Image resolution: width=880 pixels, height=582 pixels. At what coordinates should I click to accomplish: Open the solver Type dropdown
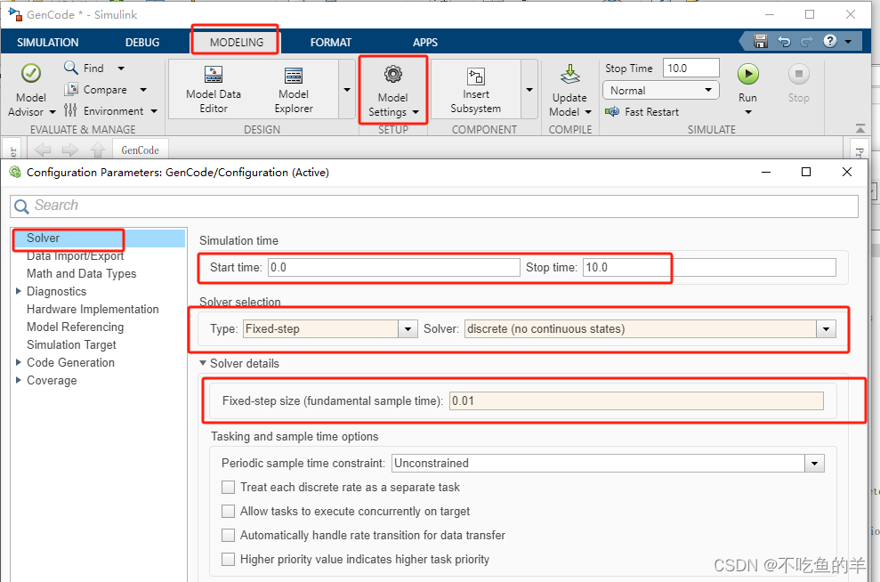(x=408, y=329)
